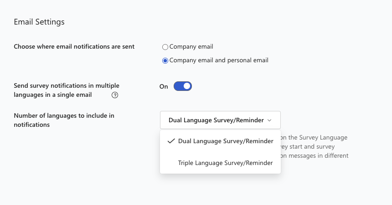Image resolution: width=392 pixels, height=205 pixels.
Task: Click the help question mark icon
Action: [x=115, y=95]
